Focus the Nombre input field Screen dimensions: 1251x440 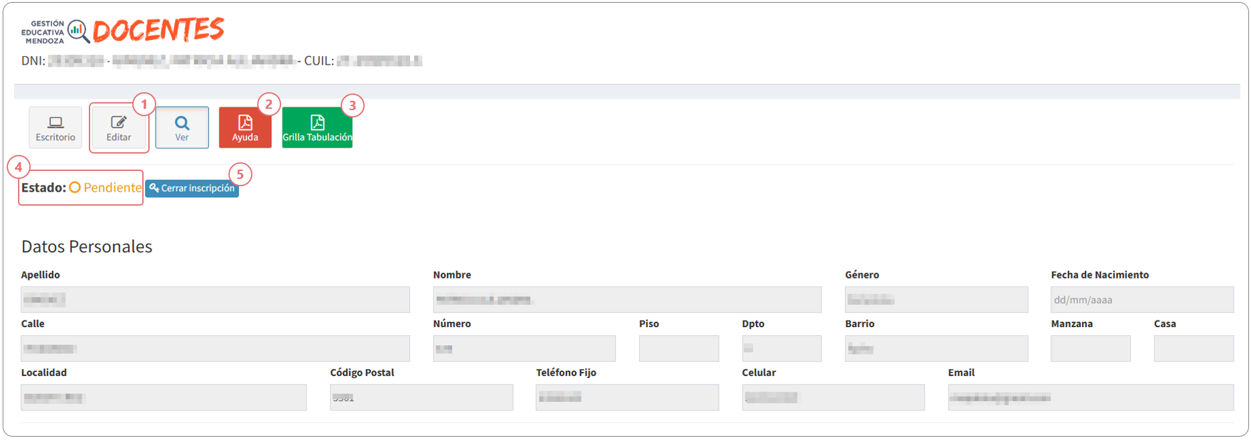pos(627,300)
